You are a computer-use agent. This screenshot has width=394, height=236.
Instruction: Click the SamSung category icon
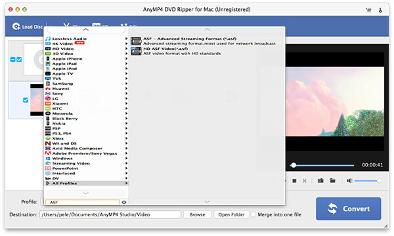tap(48, 83)
